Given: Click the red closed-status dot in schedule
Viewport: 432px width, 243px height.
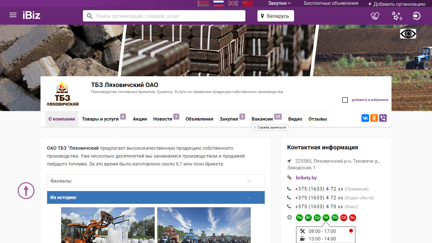Looking at the screenshot, I should pyautogui.click(x=351, y=231).
